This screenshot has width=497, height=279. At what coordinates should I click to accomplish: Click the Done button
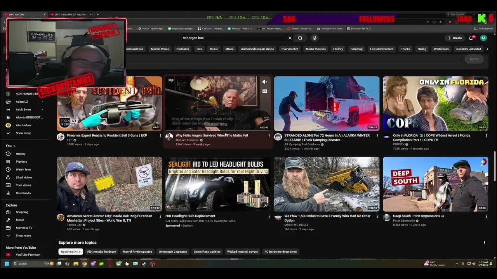click(x=474, y=59)
